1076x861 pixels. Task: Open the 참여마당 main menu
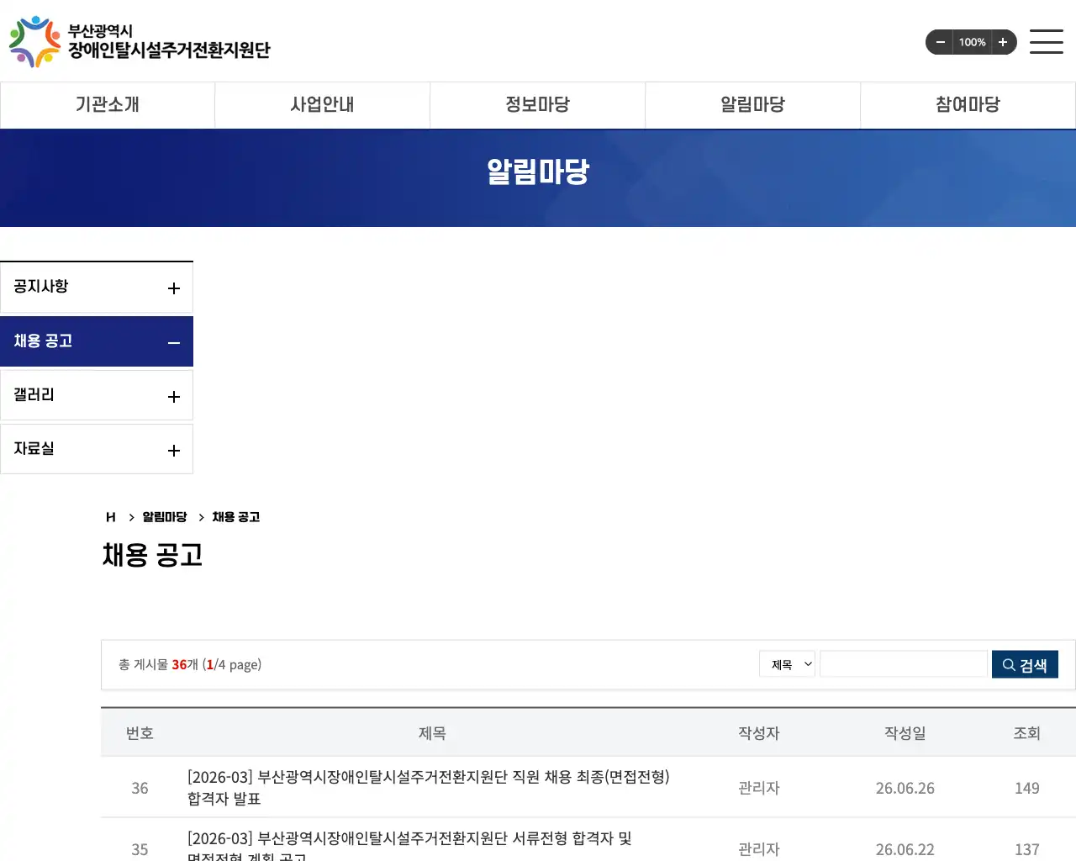968,105
